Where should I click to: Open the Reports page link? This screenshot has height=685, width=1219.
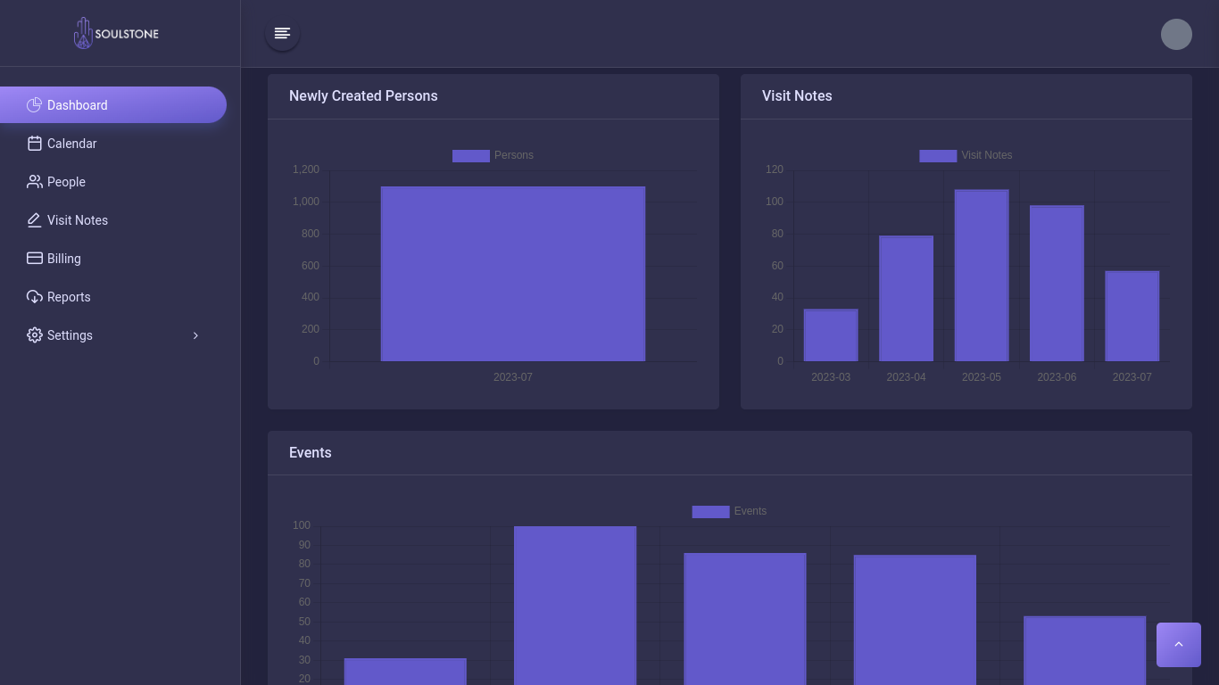pos(69,296)
